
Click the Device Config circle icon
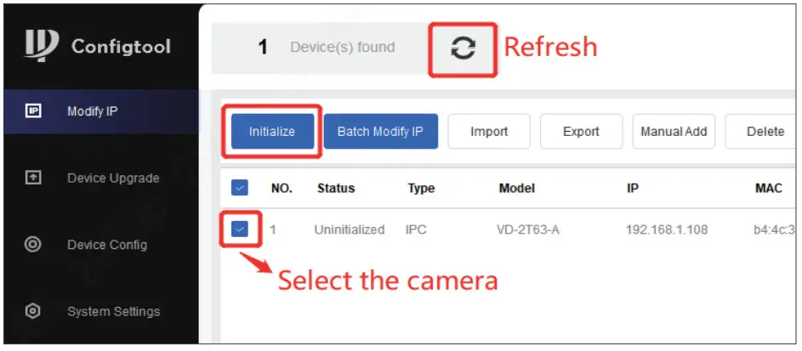[x=34, y=245]
